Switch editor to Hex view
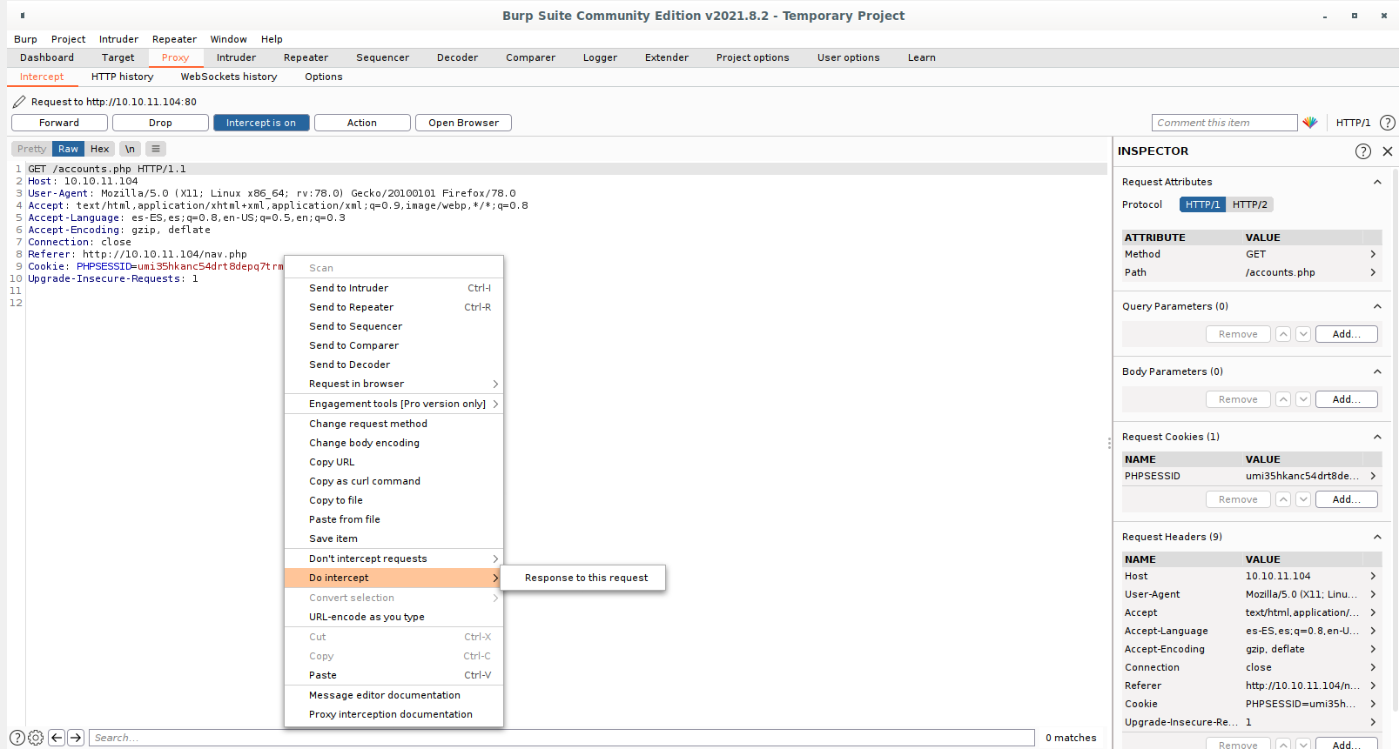The width and height of the screenshot is (1399, 749). click(x=100, y=149)
